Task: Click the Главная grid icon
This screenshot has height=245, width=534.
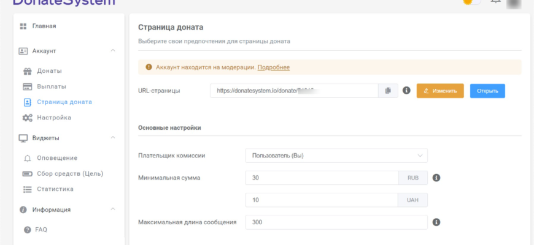Action: pos(23,26)
